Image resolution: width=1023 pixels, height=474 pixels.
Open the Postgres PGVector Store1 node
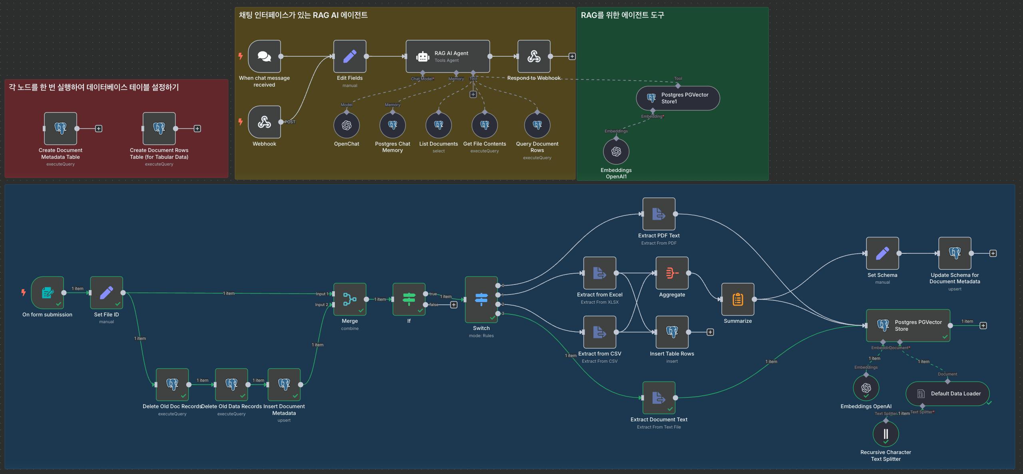(678, 98)
